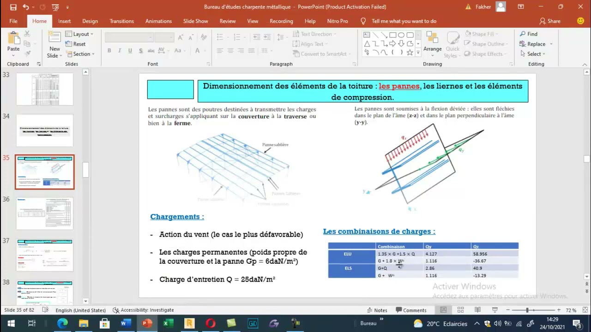Click the New Slide icon
The height and width of the screenshot is (332, 591).
(x=54, y=38)
